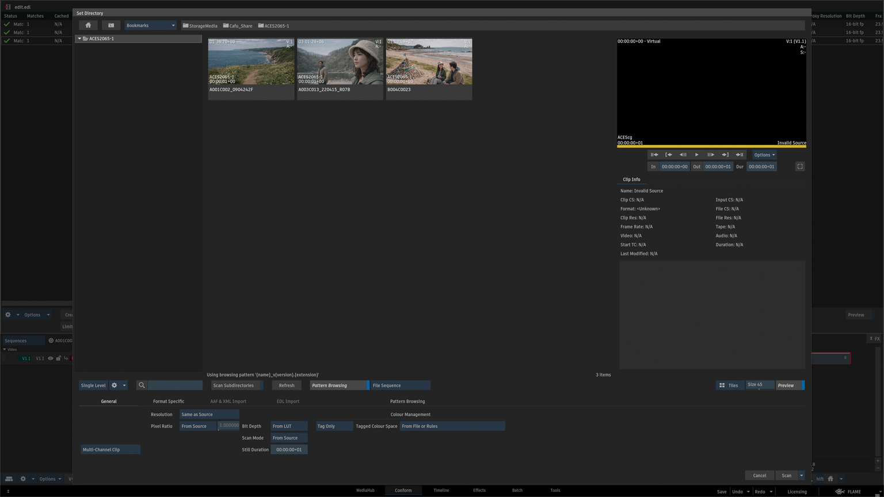Collapse the ACES2065-1 folder tree item
Image resolution: width=884 pixels, height=497 pixels.
point(79,39)
